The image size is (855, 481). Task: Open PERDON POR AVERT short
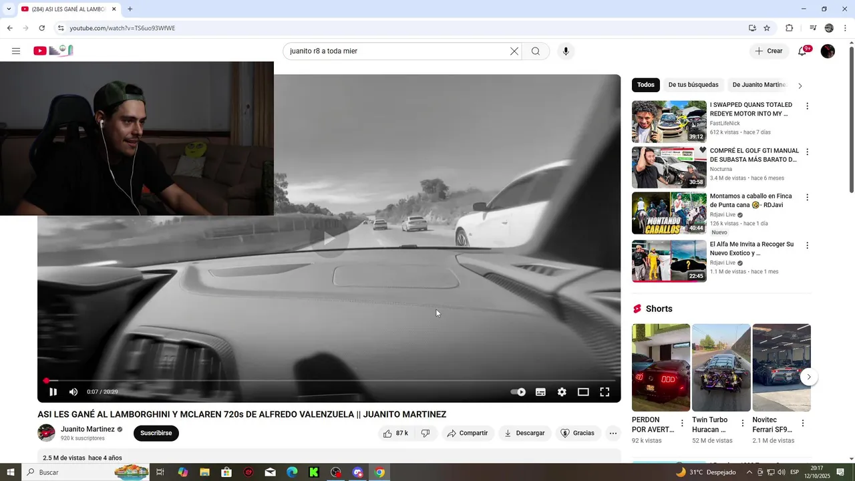click(x=661, y=367)
